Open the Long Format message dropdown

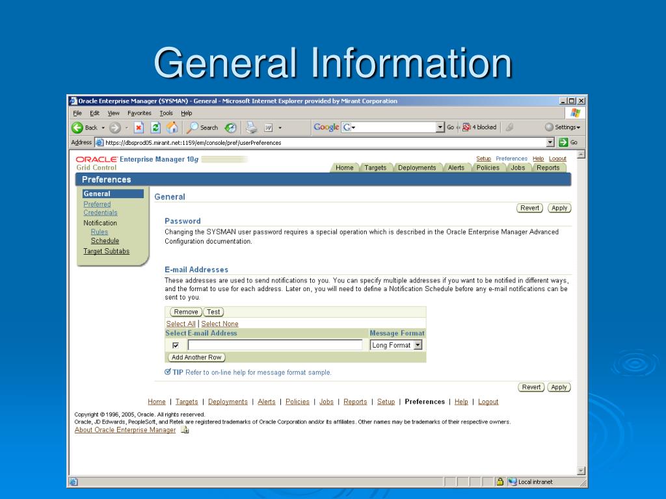(x=418, y=345)
